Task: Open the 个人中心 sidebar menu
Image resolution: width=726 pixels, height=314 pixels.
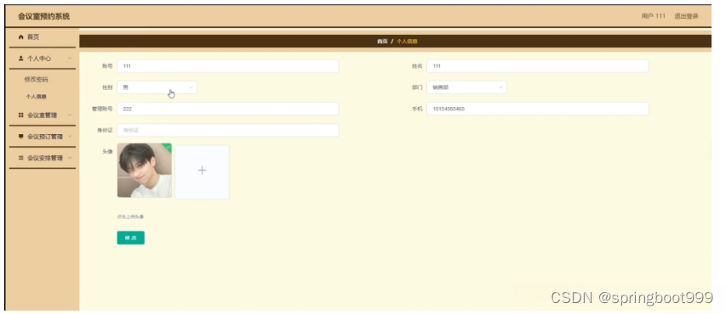Action: click(x=43, y=59)
